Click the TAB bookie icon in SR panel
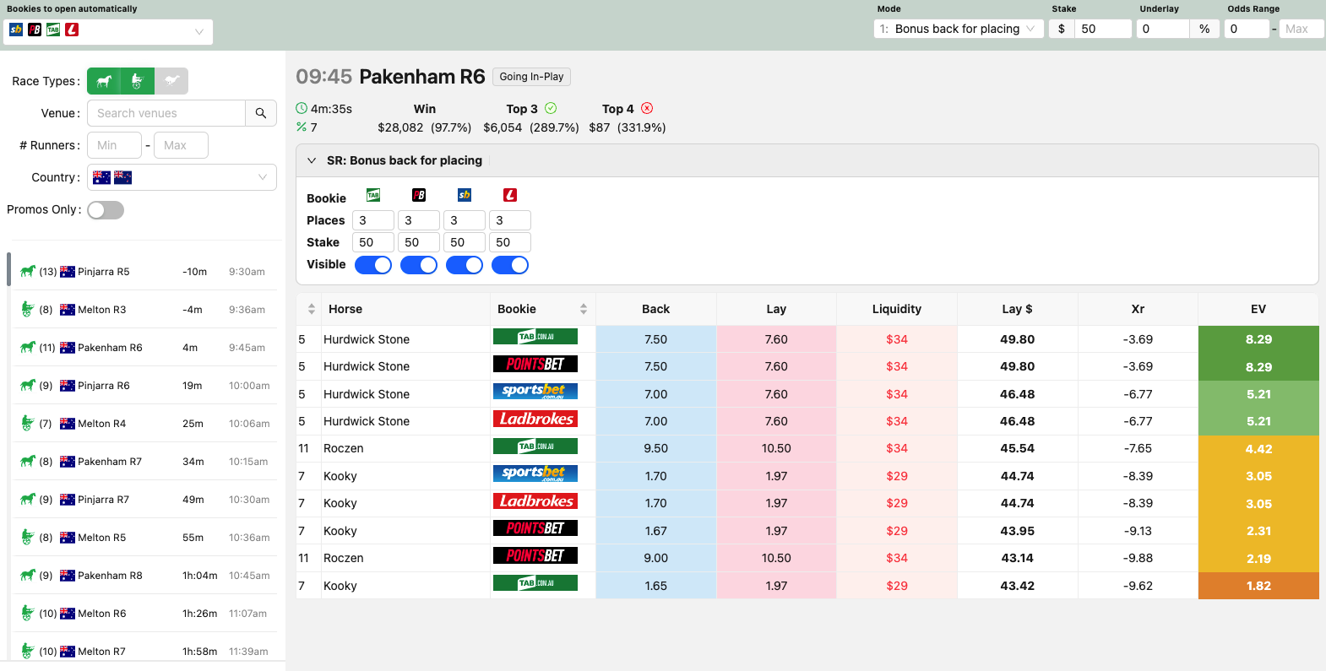 click(x=373, y=196)
